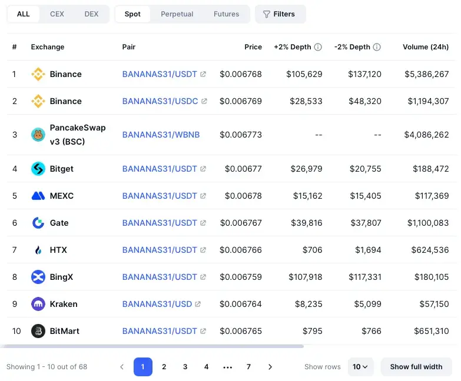Click external link icon in Binance BANANAS31/USDT row

[203, 74]
